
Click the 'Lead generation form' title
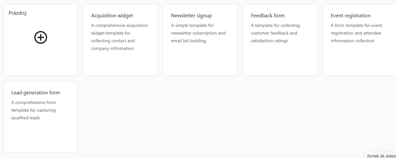[36, 93]
